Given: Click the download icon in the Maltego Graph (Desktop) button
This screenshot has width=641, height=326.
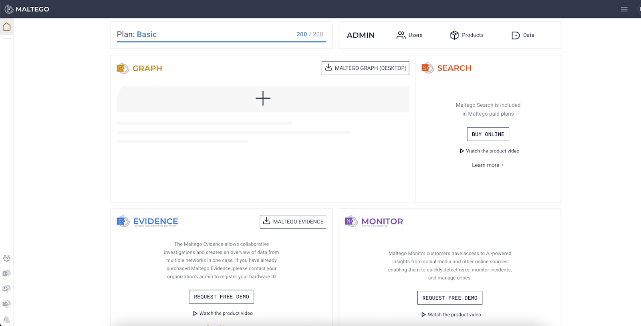Looking at the screenshot, I should 329,67.
